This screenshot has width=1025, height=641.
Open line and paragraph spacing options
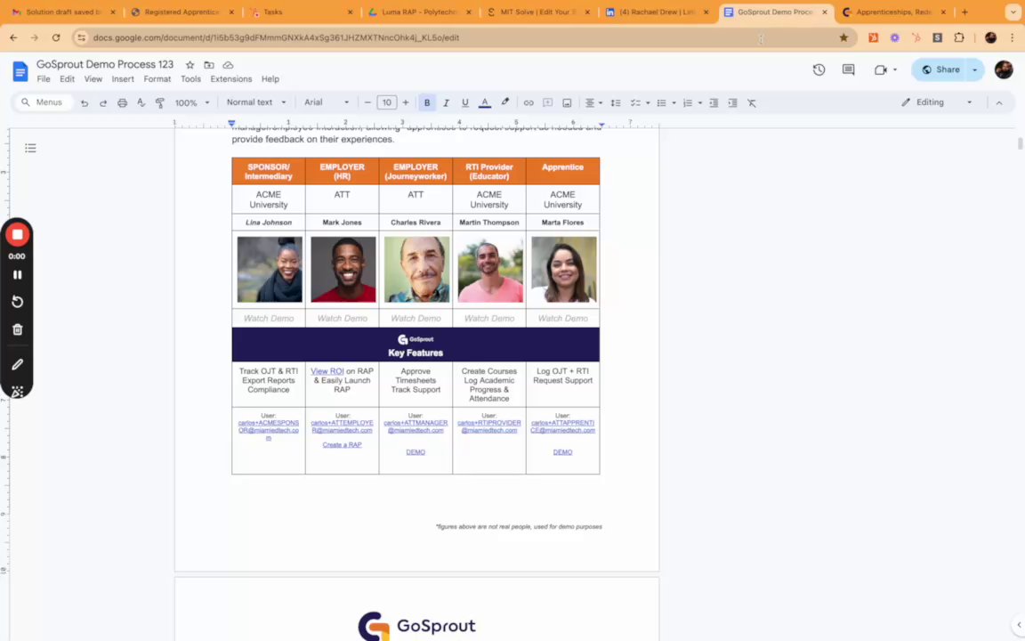[x=615, y=102]
